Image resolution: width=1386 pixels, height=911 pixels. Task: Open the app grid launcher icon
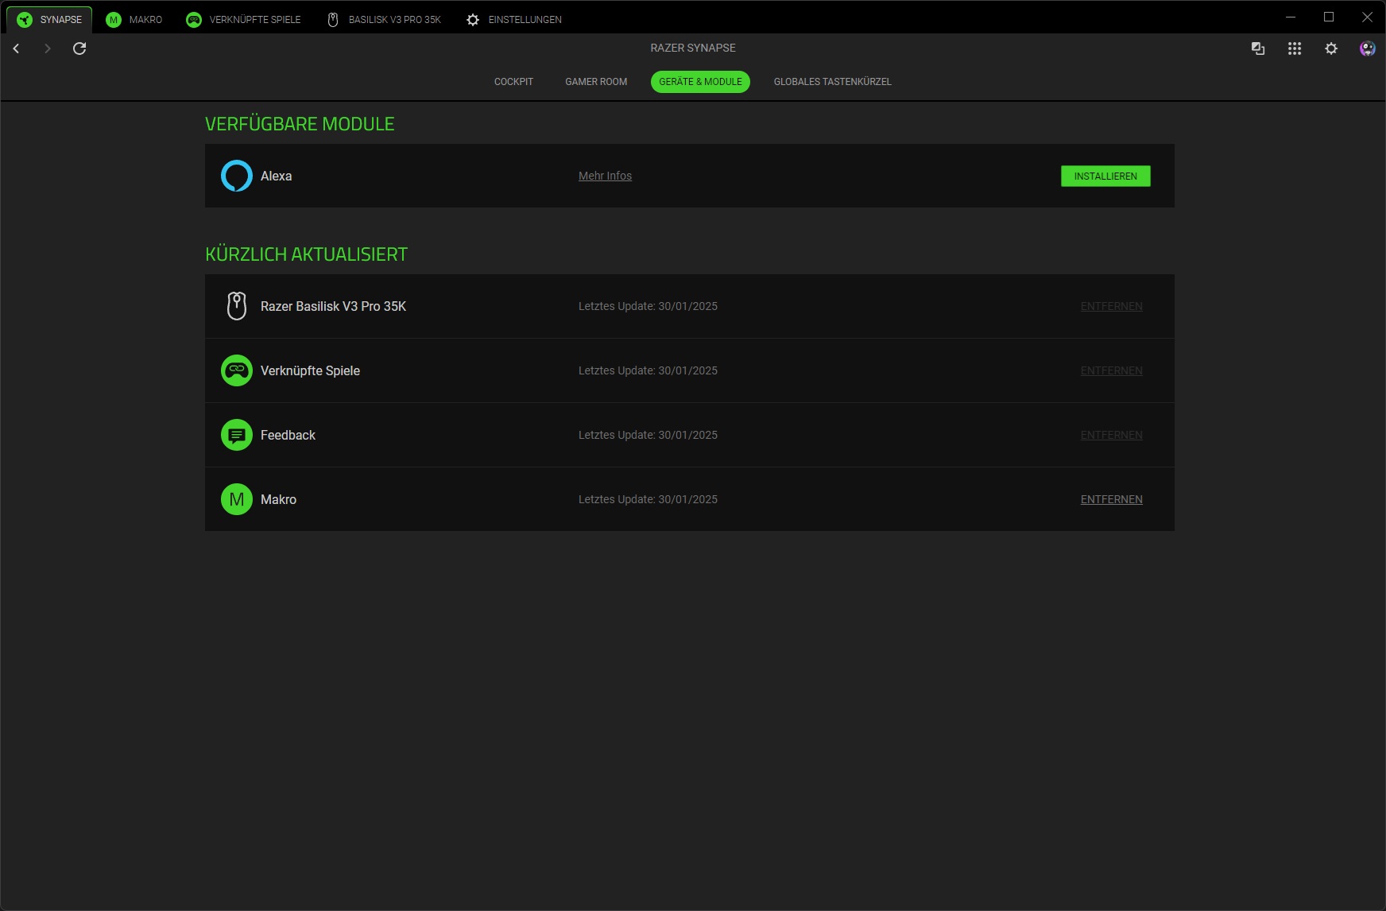[x=1294, y=48]
